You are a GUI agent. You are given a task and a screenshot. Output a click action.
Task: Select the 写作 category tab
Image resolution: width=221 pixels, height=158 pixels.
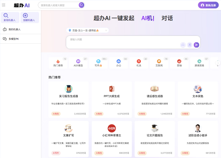98,63
